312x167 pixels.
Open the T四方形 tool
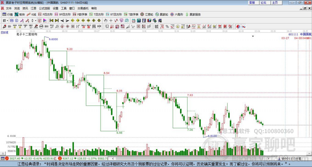click(x=97, y=15)
